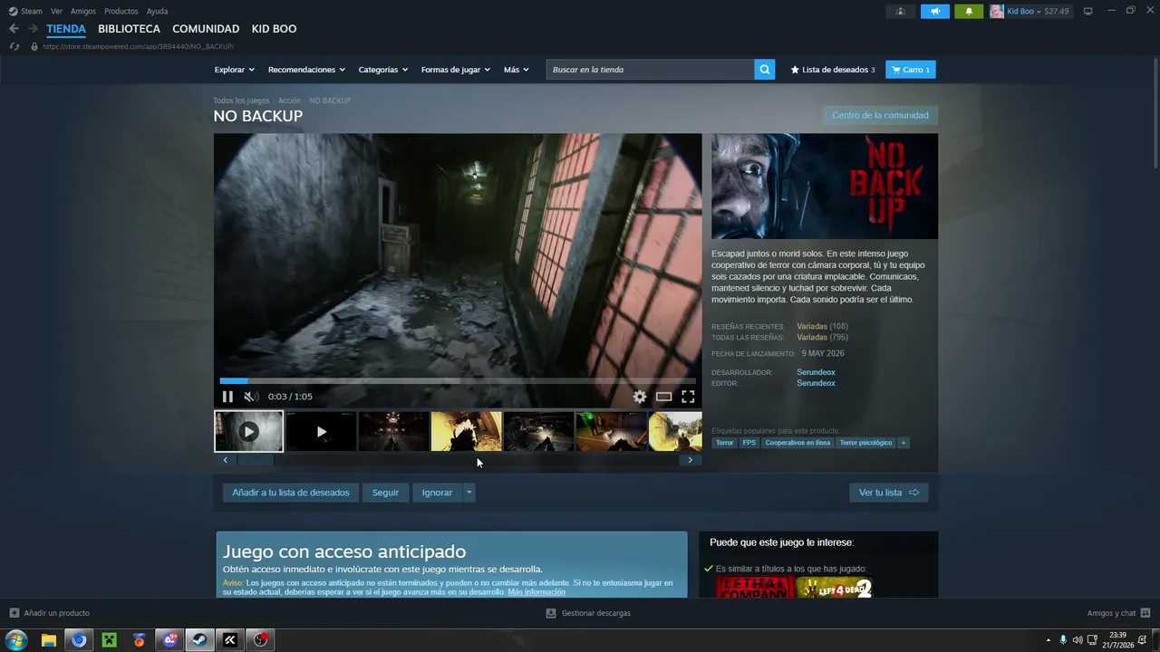The image size is (1160, 652).
Task: Click the media strip scrollbar handle
Action: point(255,460)
